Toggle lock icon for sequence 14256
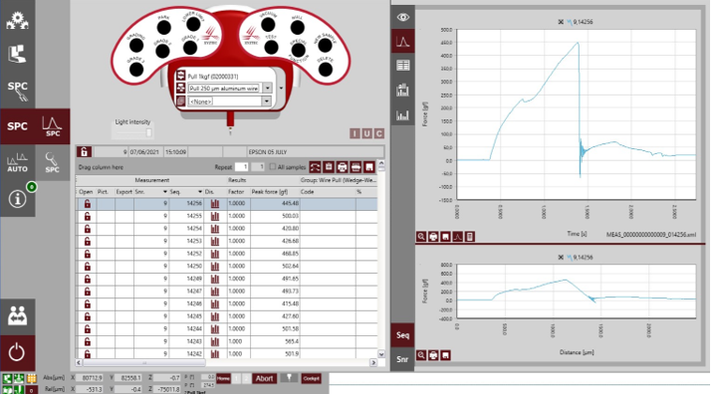This screenshot has width=711, height=394. point(87,204)
